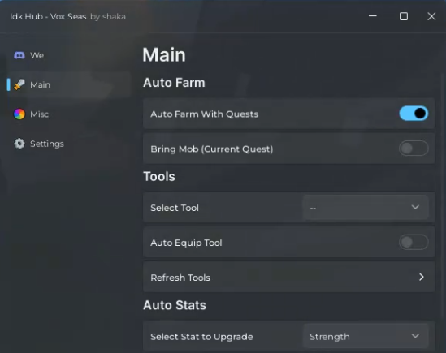446x353 pixels.
Task: Open the Strength stat dropdown
Action: 366,337
